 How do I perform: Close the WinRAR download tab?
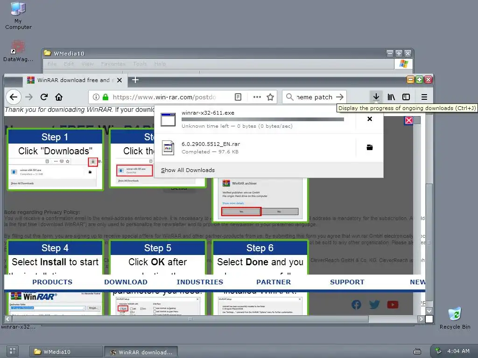click(x=119, y=80)
